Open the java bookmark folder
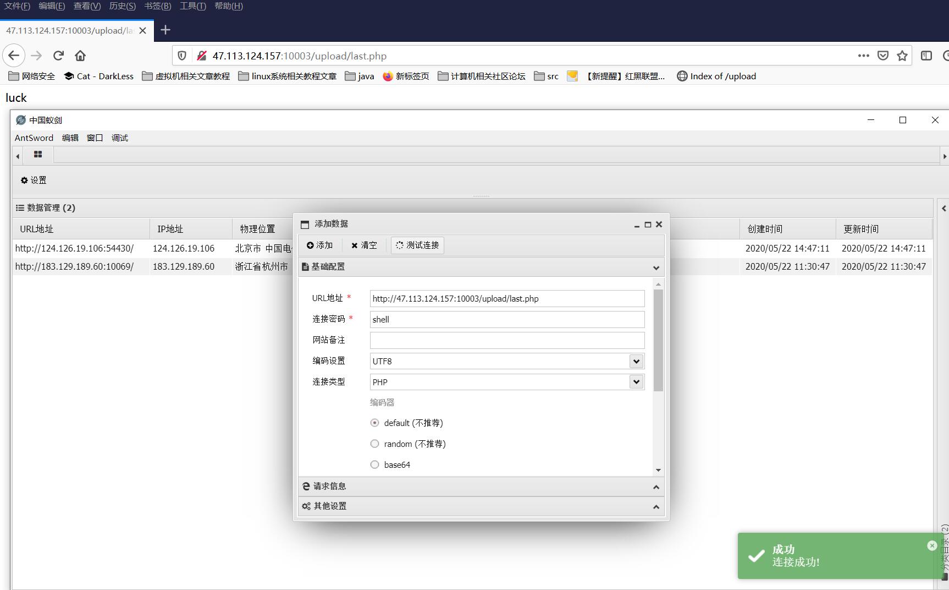 click(x=359, y=76)
